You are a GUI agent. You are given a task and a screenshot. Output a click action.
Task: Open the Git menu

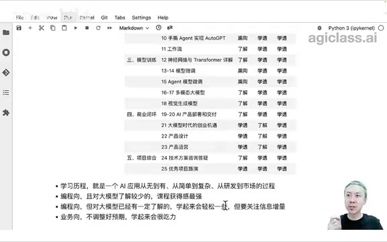pos(104,17)
